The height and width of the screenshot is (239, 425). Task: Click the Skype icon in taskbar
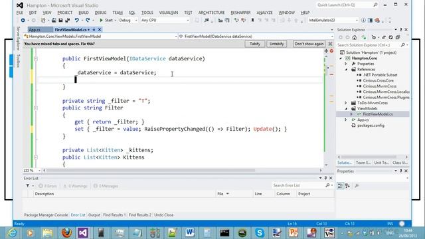point(260,233)
